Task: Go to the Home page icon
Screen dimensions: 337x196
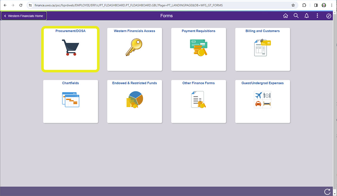Action: tap(286, 16)
